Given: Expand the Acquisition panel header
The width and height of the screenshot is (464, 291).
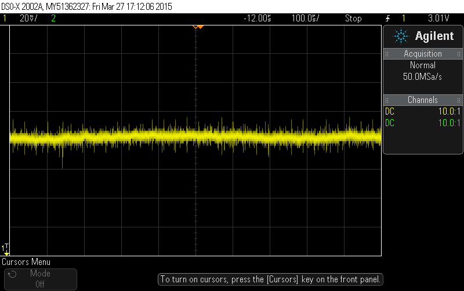Looking at the screenshot, I should (x=423, y=54).
